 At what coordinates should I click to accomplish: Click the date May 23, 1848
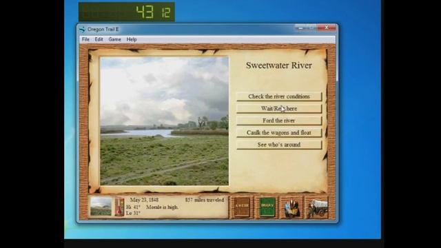click(x=144, y=200)
